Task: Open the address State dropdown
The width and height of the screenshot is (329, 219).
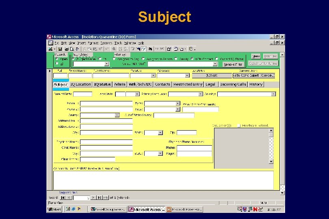Action: coord(160,133)
